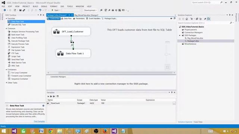Click the fx precedence constraint expression icon

(72, 45)
